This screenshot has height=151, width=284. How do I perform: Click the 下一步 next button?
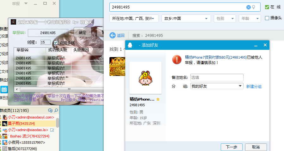tap(232, 147)
